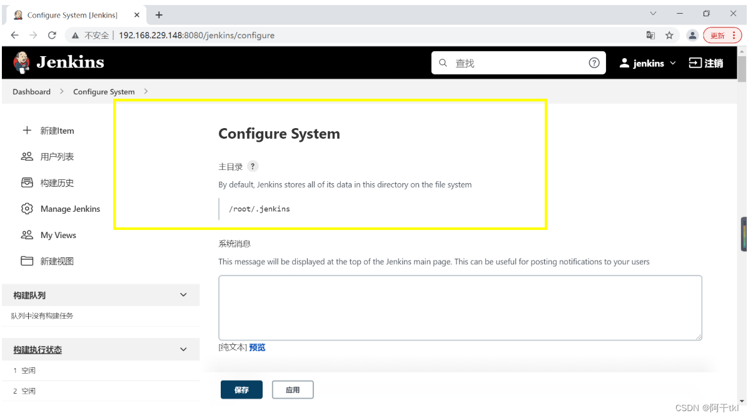Viewport: 748px width, 418px height.
Task: Select the Configure System browser tab
Action: [76, 15]
